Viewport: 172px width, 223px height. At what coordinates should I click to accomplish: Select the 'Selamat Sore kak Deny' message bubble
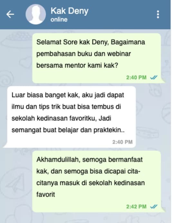(x=97, y=58)
